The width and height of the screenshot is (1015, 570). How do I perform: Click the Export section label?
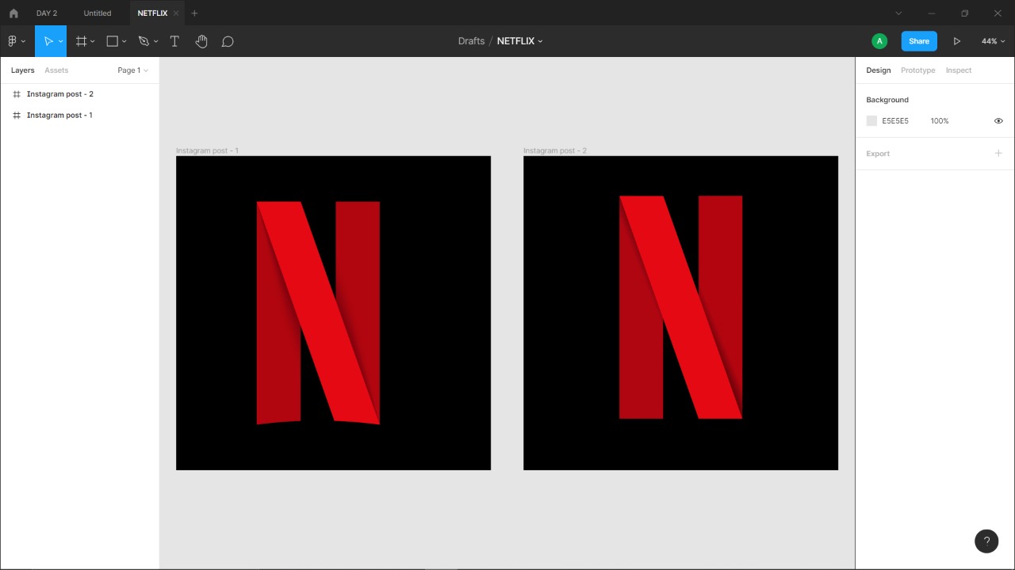tap(878, 154)
